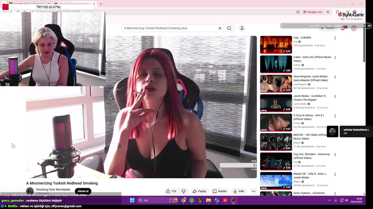Click MOTIVE - YIN YANG title
373x209 pixels.
(x=310, y=137)
